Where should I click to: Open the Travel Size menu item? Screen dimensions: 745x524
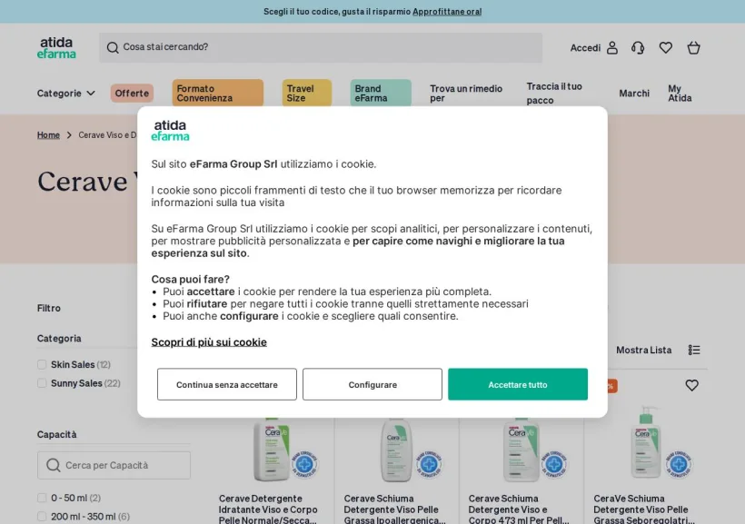[306, 94]
